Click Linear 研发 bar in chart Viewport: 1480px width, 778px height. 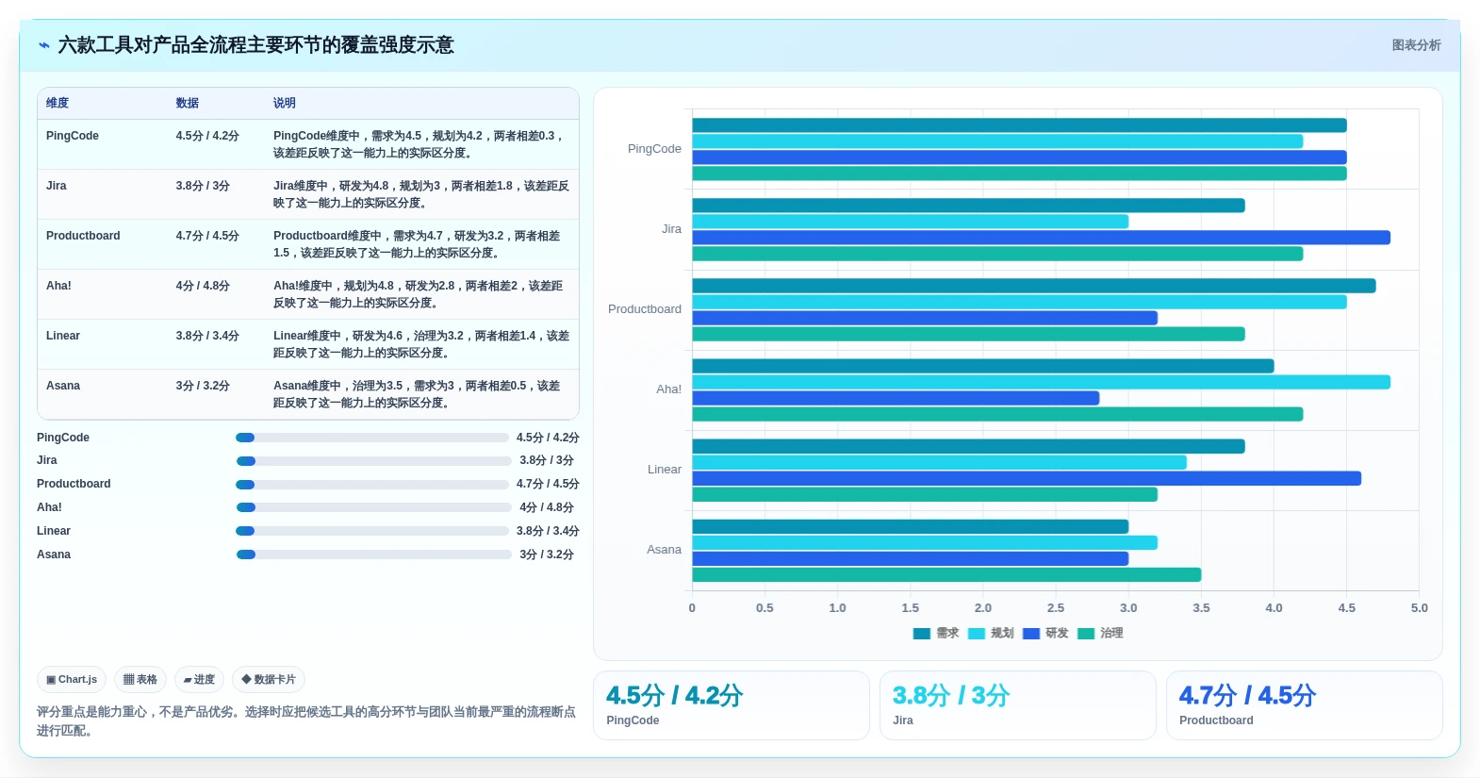1027,478
